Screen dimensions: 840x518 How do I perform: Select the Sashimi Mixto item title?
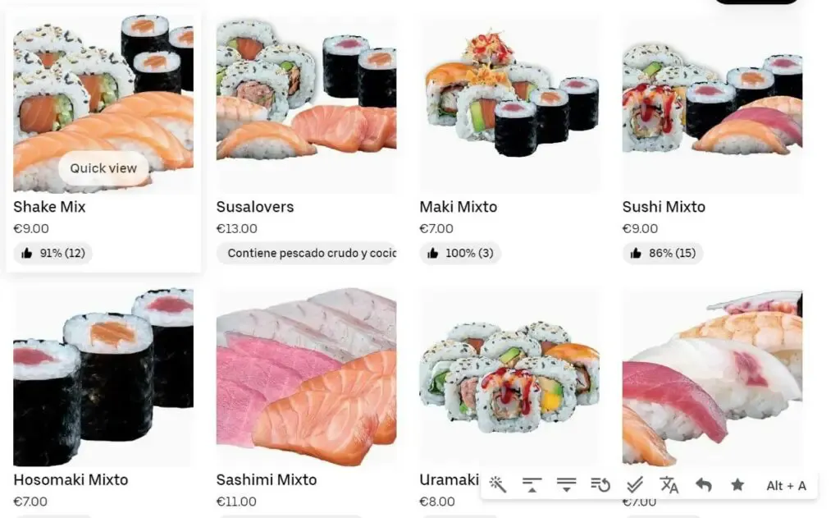coord(267,480)
